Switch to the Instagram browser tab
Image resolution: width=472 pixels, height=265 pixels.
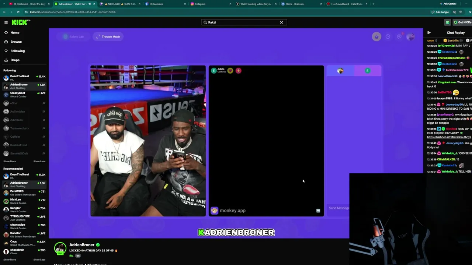pos(211,4)
